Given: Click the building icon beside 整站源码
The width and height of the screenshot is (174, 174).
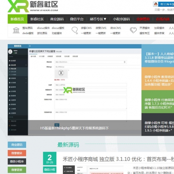Looking at the screenshot, I should [16, 30].
